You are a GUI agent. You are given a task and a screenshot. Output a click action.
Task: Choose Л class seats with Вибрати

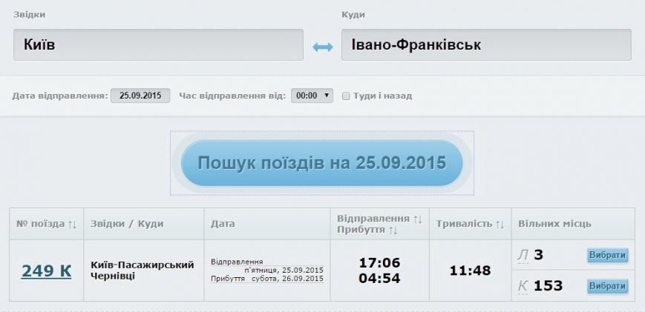(x=607, y=255)
